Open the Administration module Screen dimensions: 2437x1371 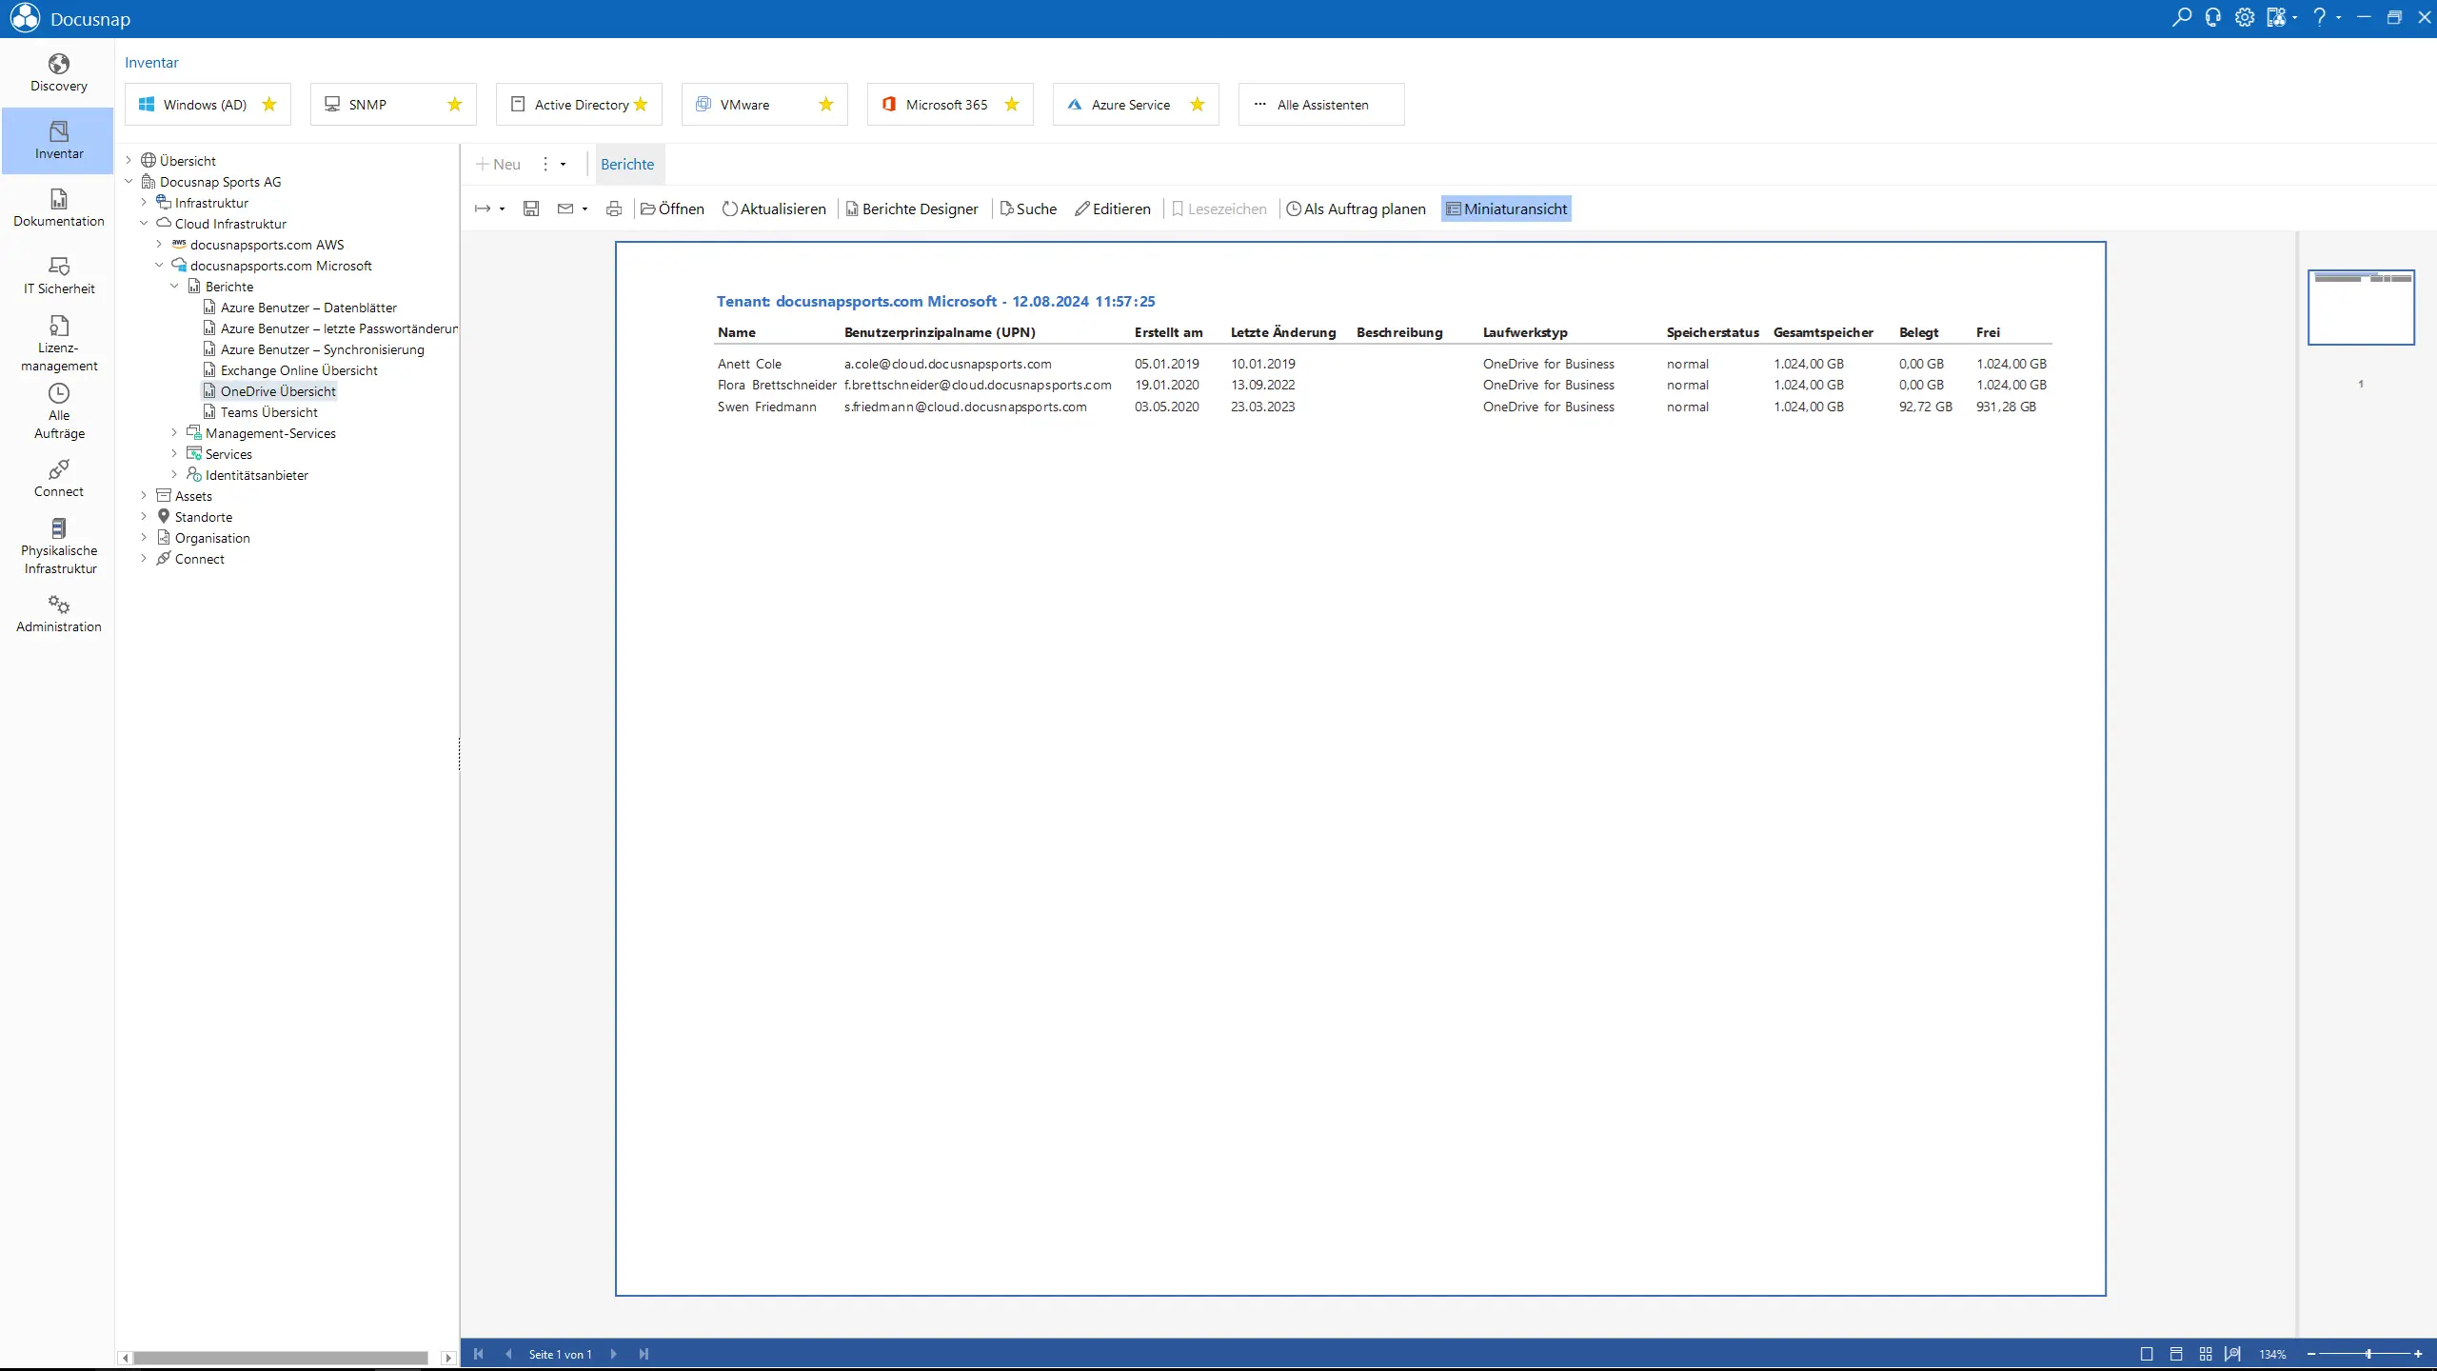(x=59, y=613)
